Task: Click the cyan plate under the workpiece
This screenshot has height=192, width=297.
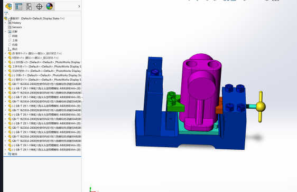Action: pyautogui.click(x=198, y=132)
